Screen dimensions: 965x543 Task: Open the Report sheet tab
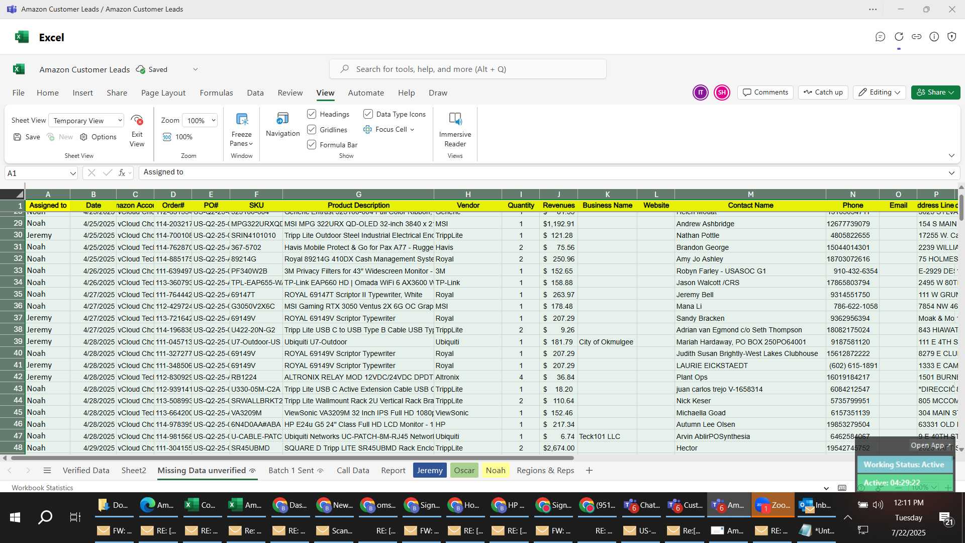point(393,471)
